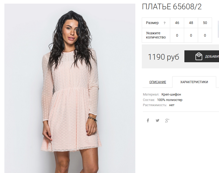Switch to Описание tab
The height and width of the screenshot is (173, 219).
[158, 82]
